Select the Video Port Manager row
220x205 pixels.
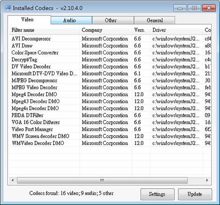click(110, 129)
